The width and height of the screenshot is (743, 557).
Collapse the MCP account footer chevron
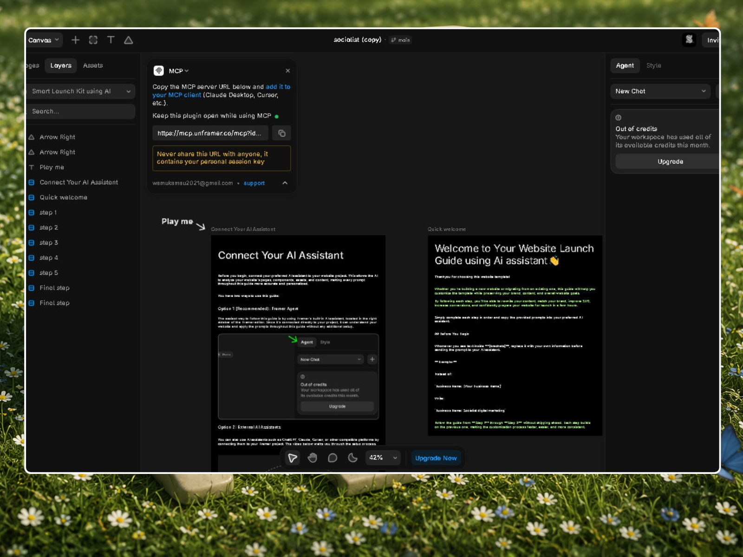285,183
